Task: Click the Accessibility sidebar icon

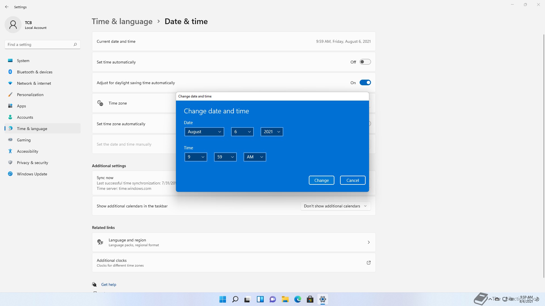Action: 10,151
